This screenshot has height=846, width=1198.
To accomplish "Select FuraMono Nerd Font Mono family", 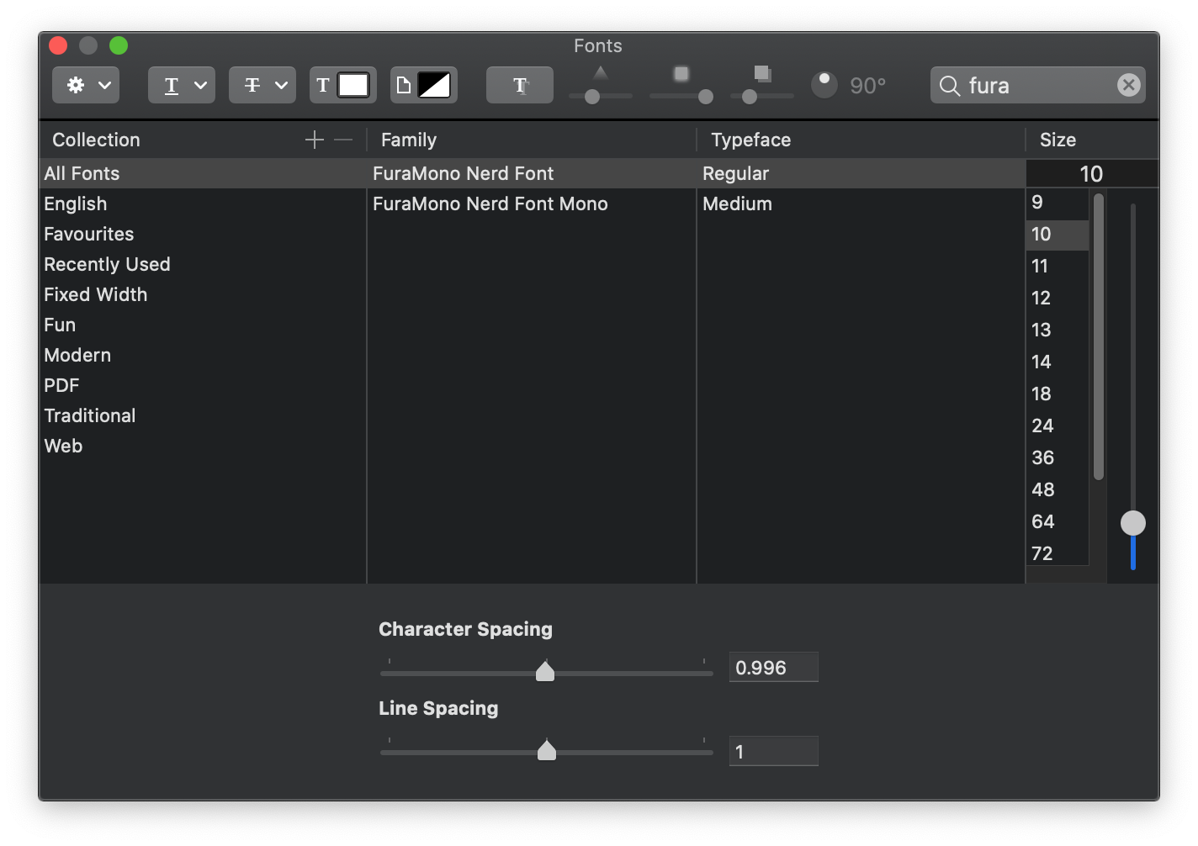I will (532, 204).
